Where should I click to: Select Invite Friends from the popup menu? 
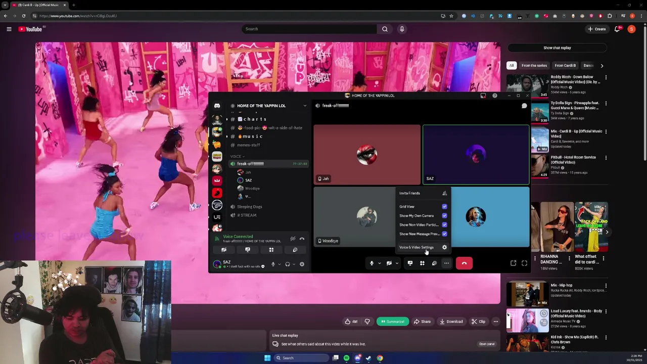[423, 193]
